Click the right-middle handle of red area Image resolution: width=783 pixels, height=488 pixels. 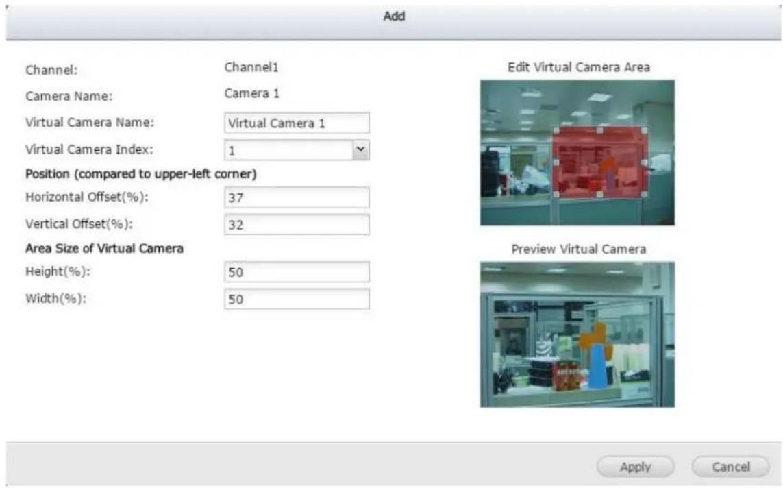pos(644,162)
